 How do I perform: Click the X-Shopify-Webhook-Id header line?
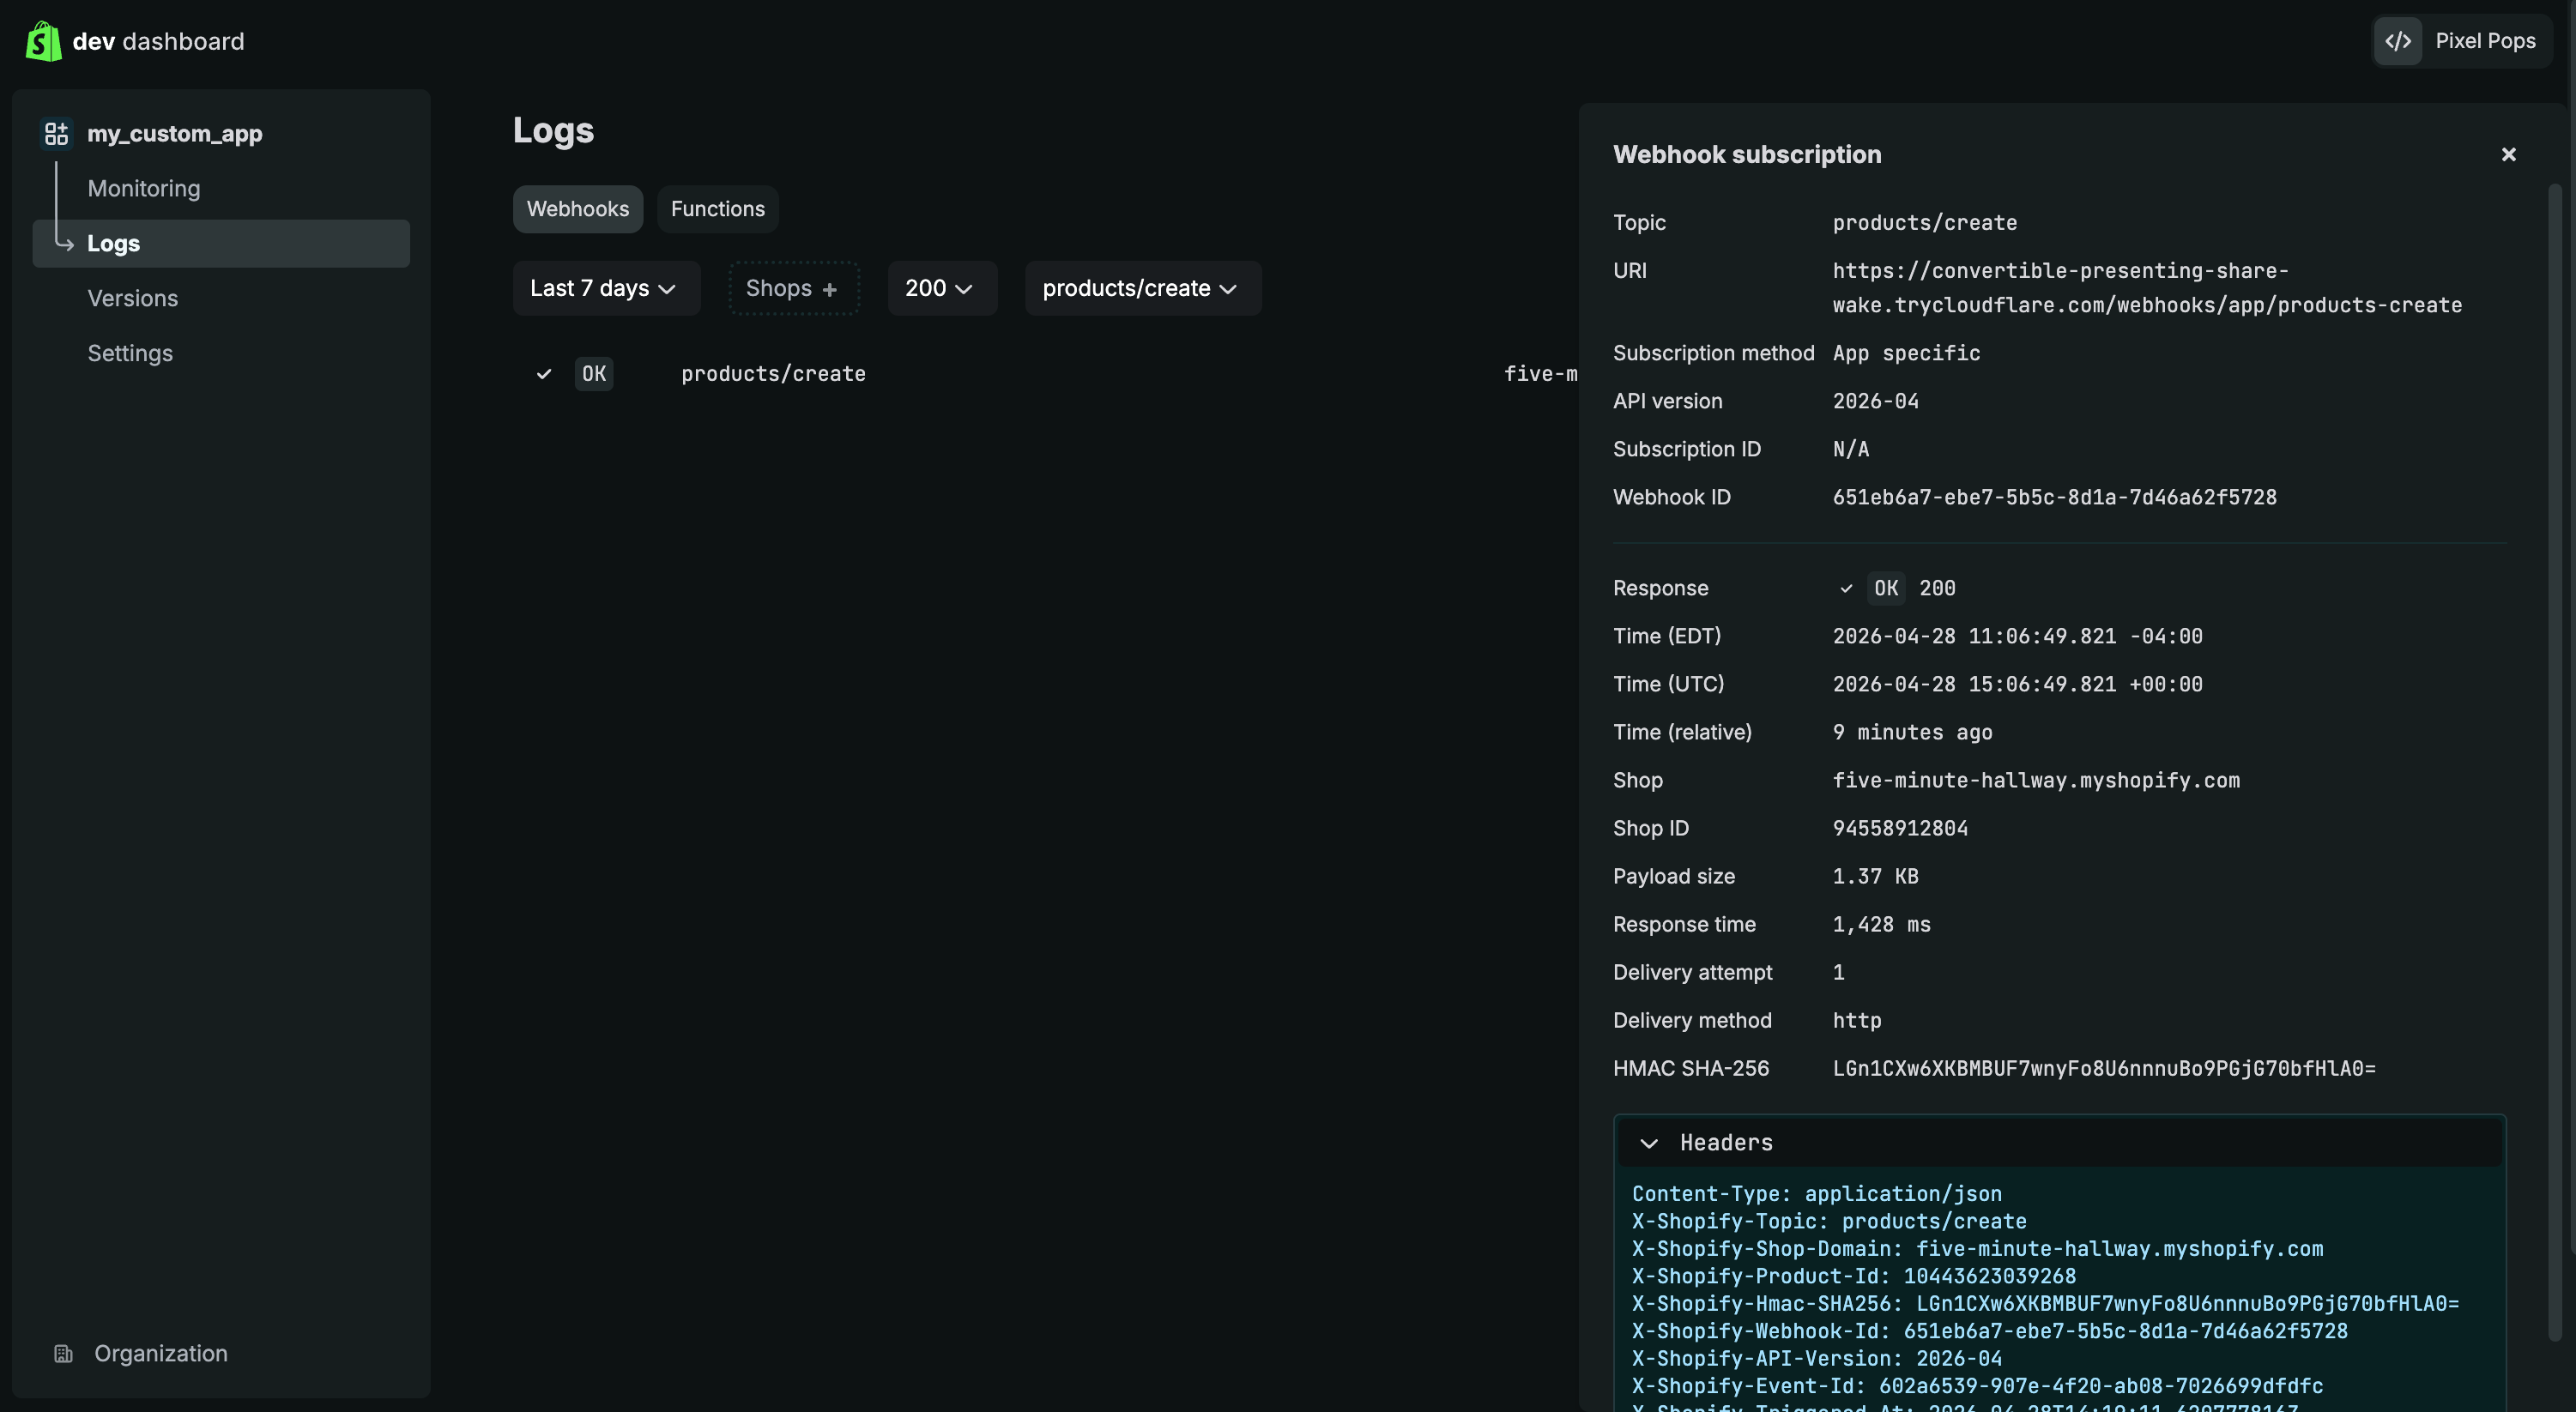pyautogui.click(x=1990, y=1331)
